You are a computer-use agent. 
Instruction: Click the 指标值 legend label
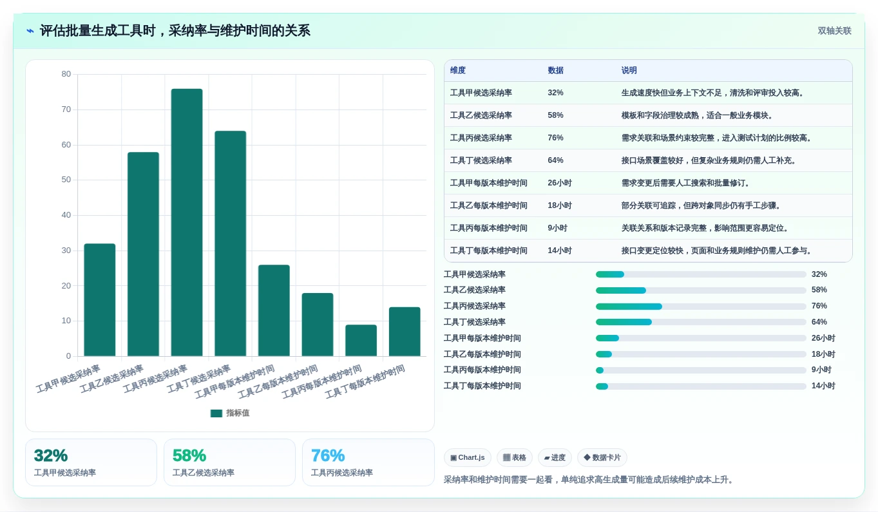[238, 413]
